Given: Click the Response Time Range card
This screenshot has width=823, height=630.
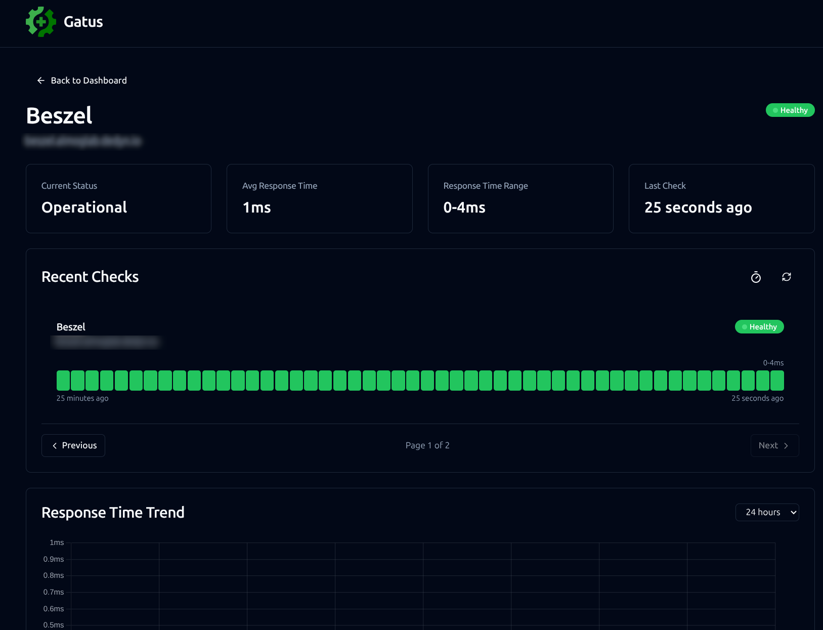Looking at the screenshot, I should 521,198.
